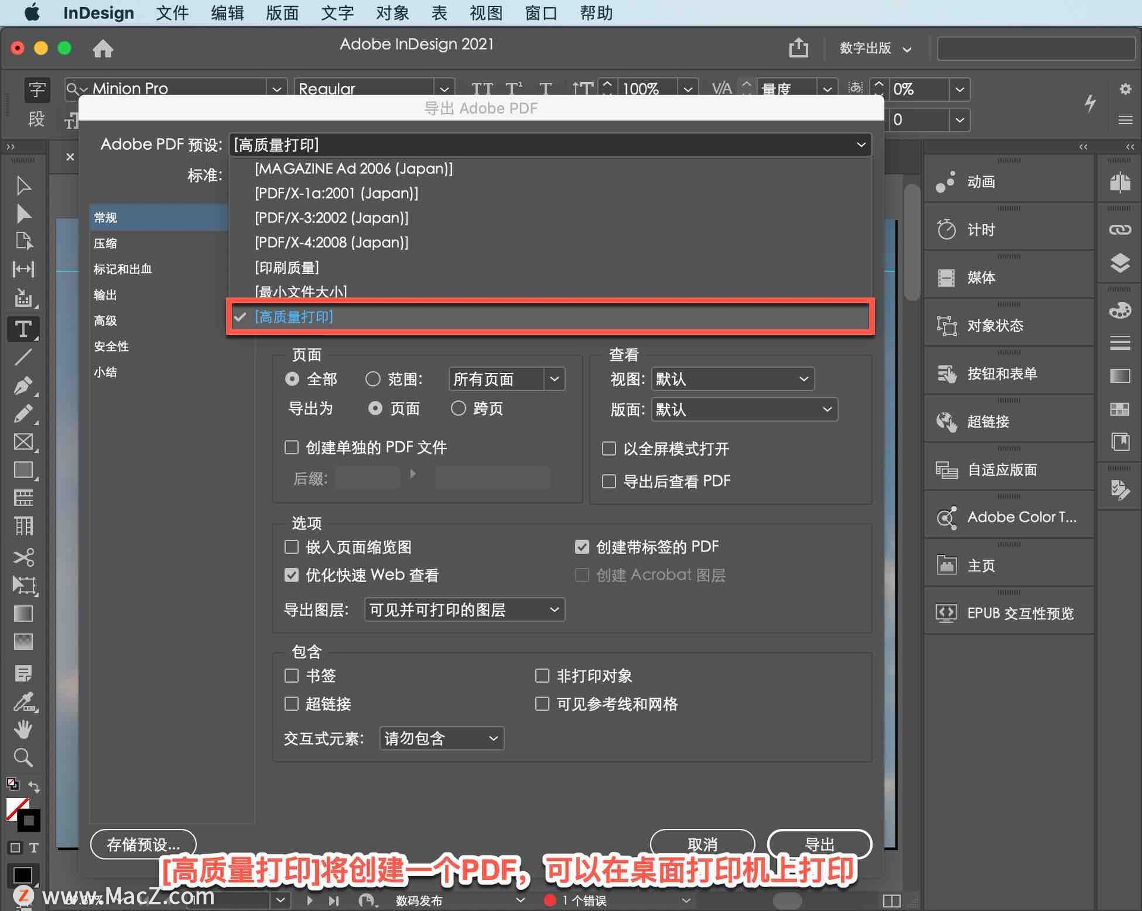
Task: Choose [PDF/X-1a:2001 (Japan)] preset
Action: (337, 193)
